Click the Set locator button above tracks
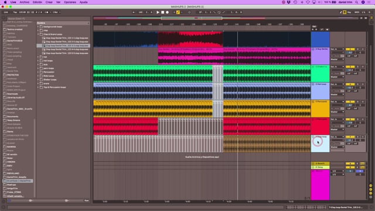The image size is (375, 211). 314,26
